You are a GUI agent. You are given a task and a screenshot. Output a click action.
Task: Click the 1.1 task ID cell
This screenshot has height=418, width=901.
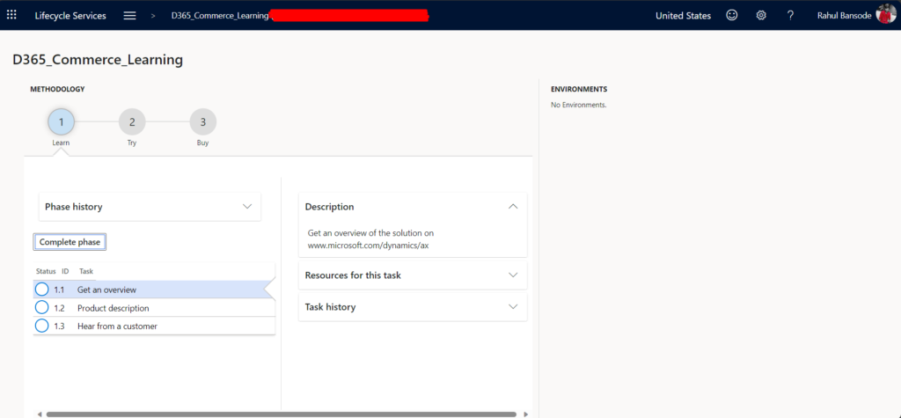pyautogui.click(x=59, y=290)
